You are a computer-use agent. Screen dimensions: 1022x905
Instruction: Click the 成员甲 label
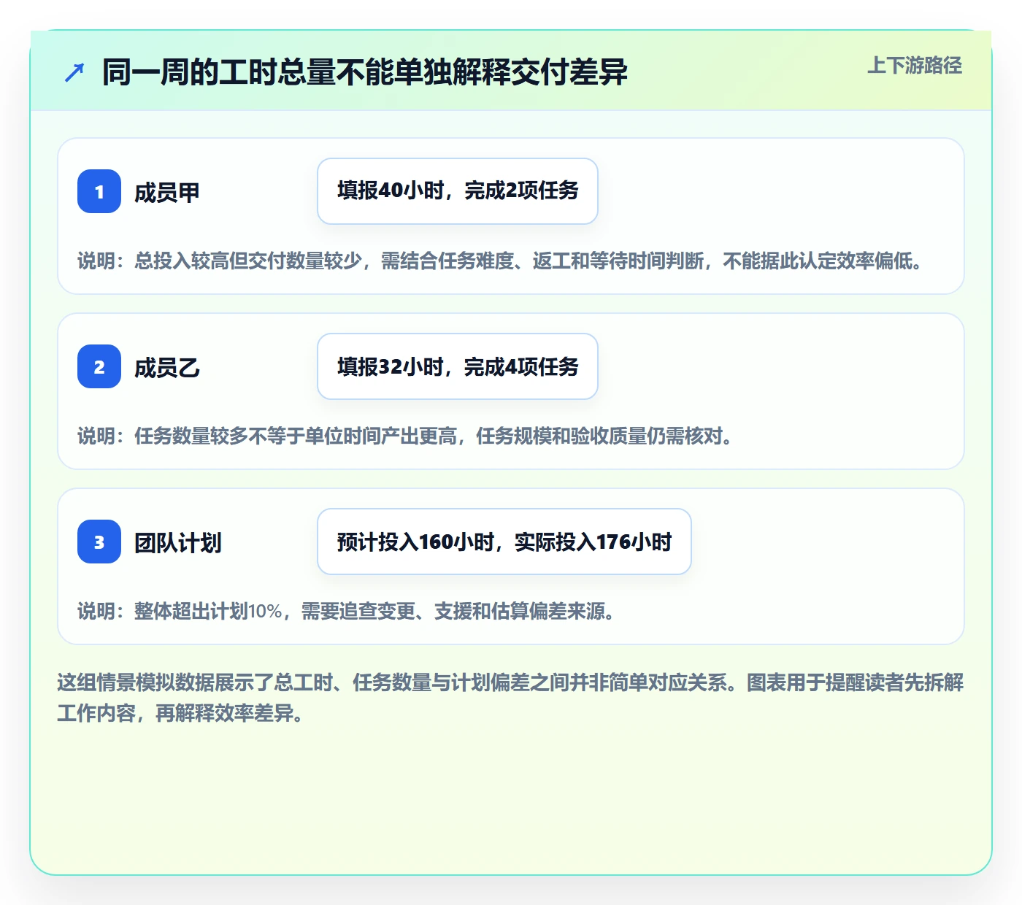tap(167, 193)
